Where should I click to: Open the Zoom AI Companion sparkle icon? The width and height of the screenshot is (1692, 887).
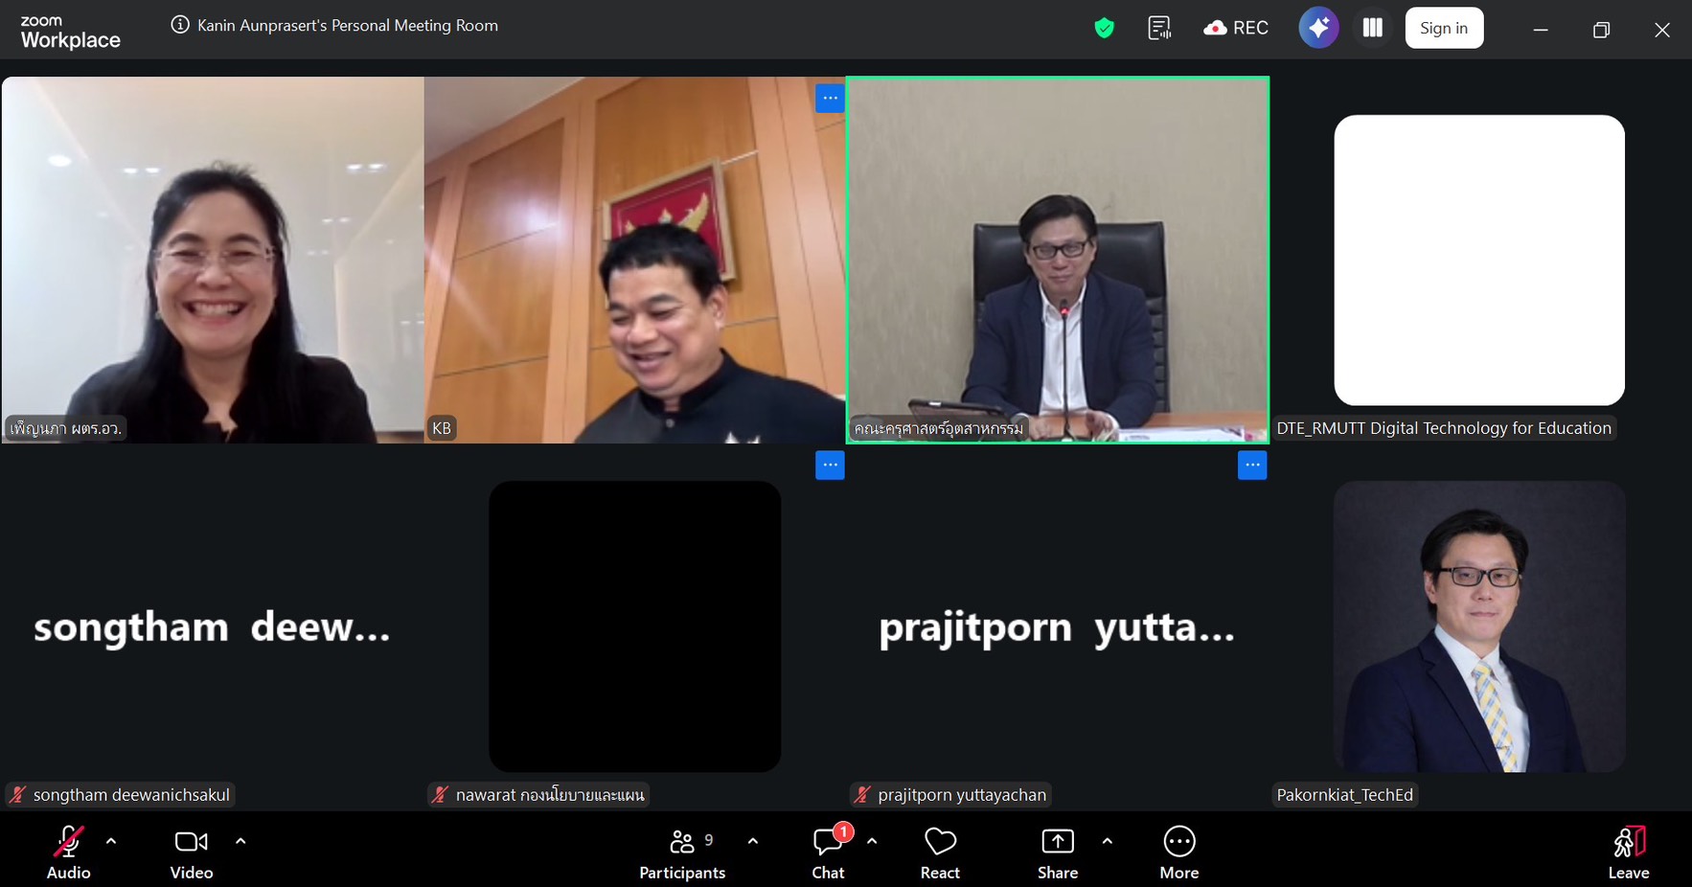pos(1318,27)
